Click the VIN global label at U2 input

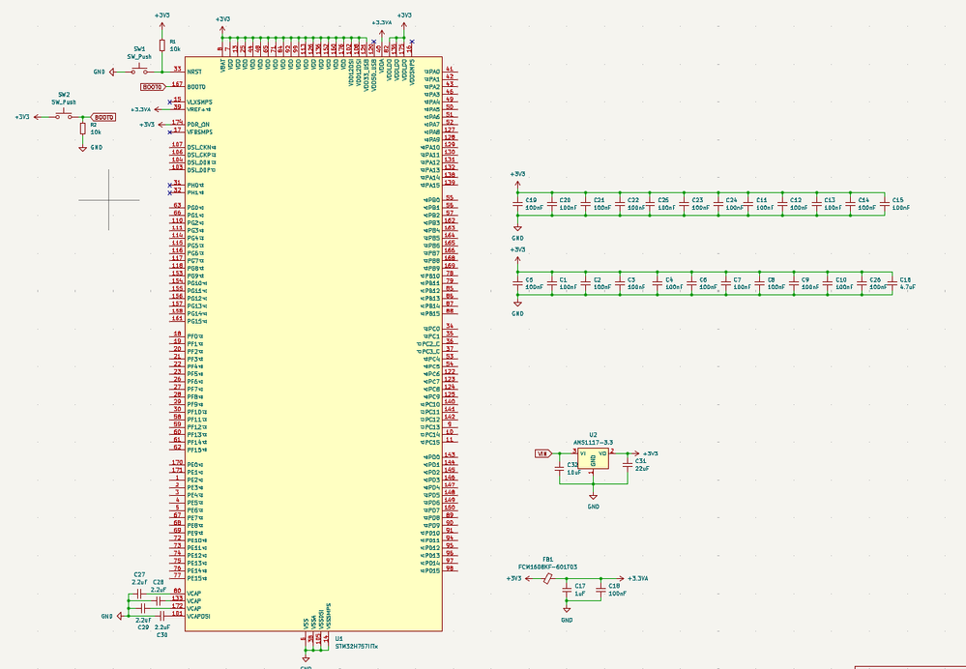543,453
